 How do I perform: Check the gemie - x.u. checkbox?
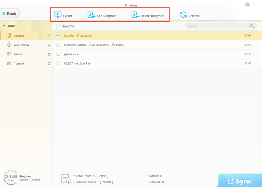(58, 54)
